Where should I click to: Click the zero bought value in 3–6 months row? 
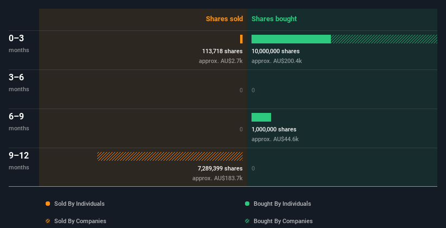point(253,91)
